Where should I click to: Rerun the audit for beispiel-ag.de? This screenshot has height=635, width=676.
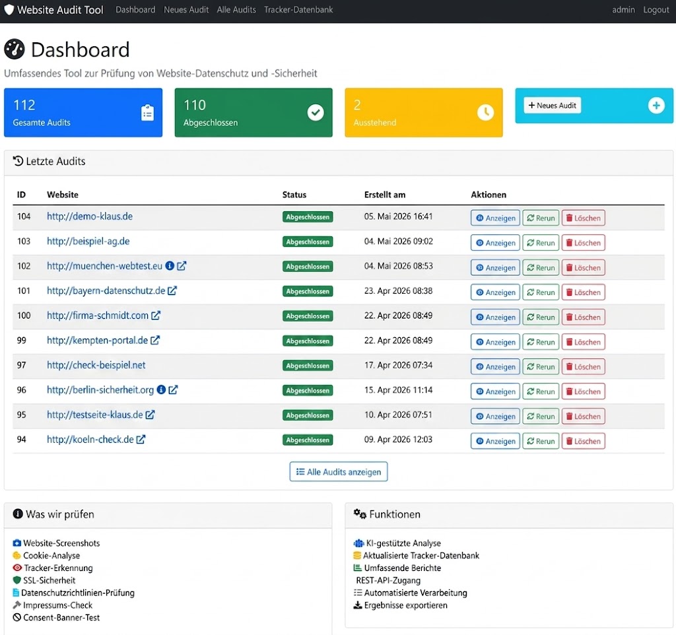[541, 243]
